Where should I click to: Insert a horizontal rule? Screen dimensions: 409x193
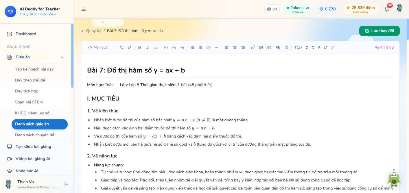(x=217, y=47)
